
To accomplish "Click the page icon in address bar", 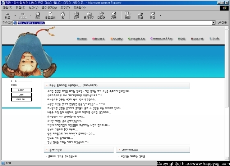I will tap(15, 23).
